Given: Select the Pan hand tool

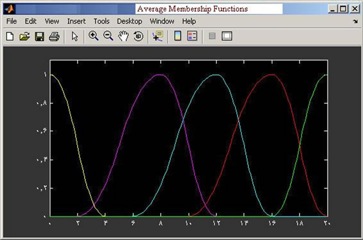Looking at the screenshot, I should click(x=123, y=36).
